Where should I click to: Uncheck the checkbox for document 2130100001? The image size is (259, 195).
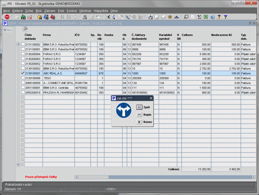tap(23, 73)
